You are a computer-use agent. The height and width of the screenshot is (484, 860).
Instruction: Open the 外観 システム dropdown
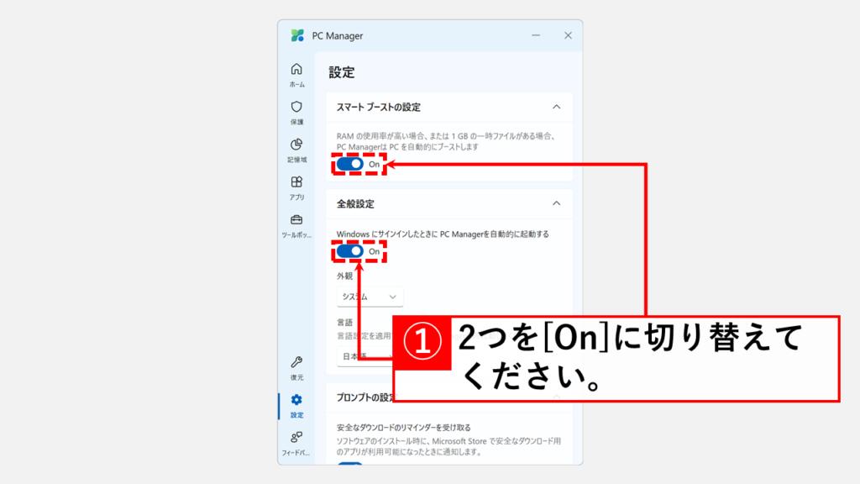(370, 297)
